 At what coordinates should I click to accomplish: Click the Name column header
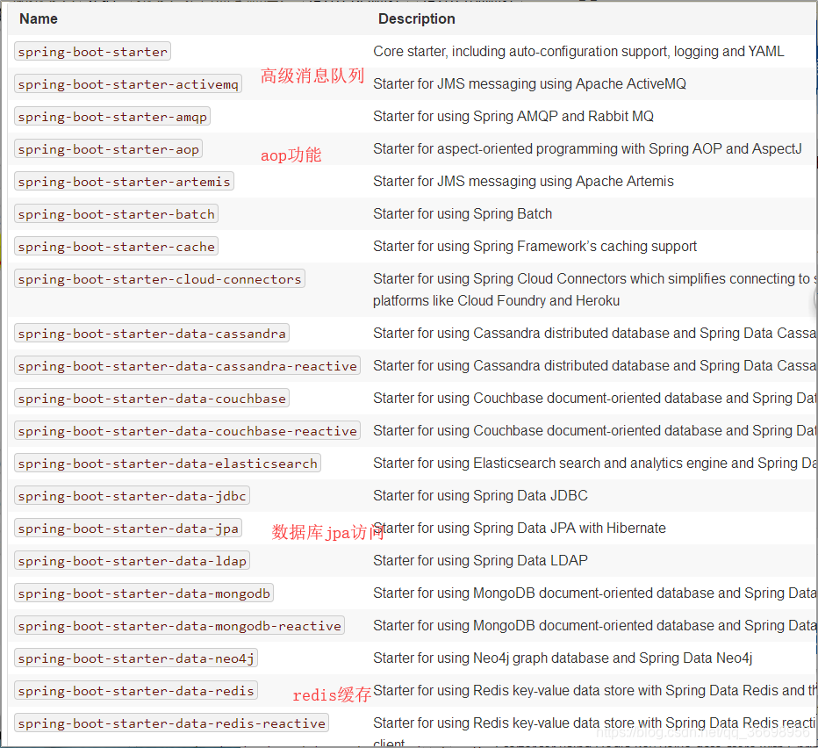[x=39, y=18]
